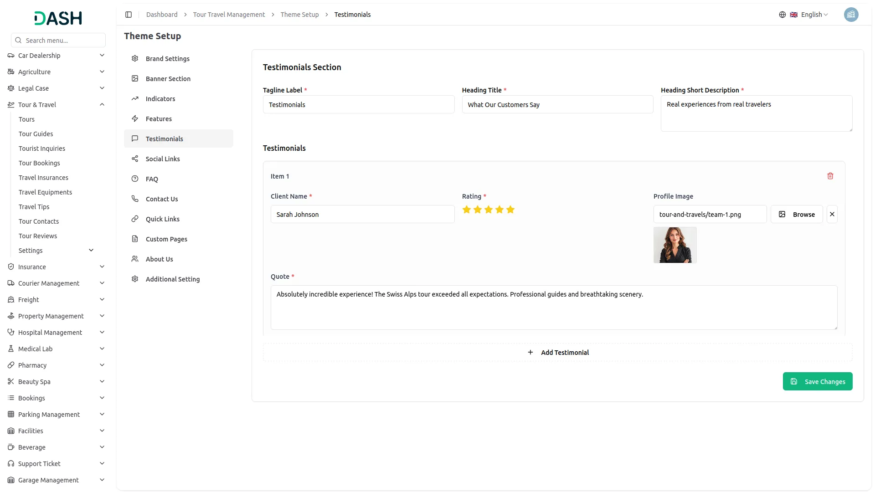Click the Sarah Johnson profile image thumbnail

675,245
